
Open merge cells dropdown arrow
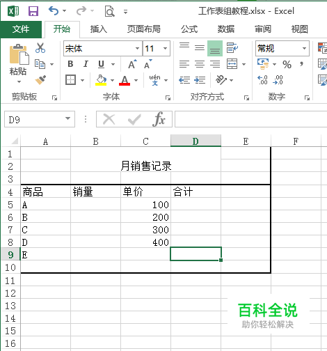[244, 64]
